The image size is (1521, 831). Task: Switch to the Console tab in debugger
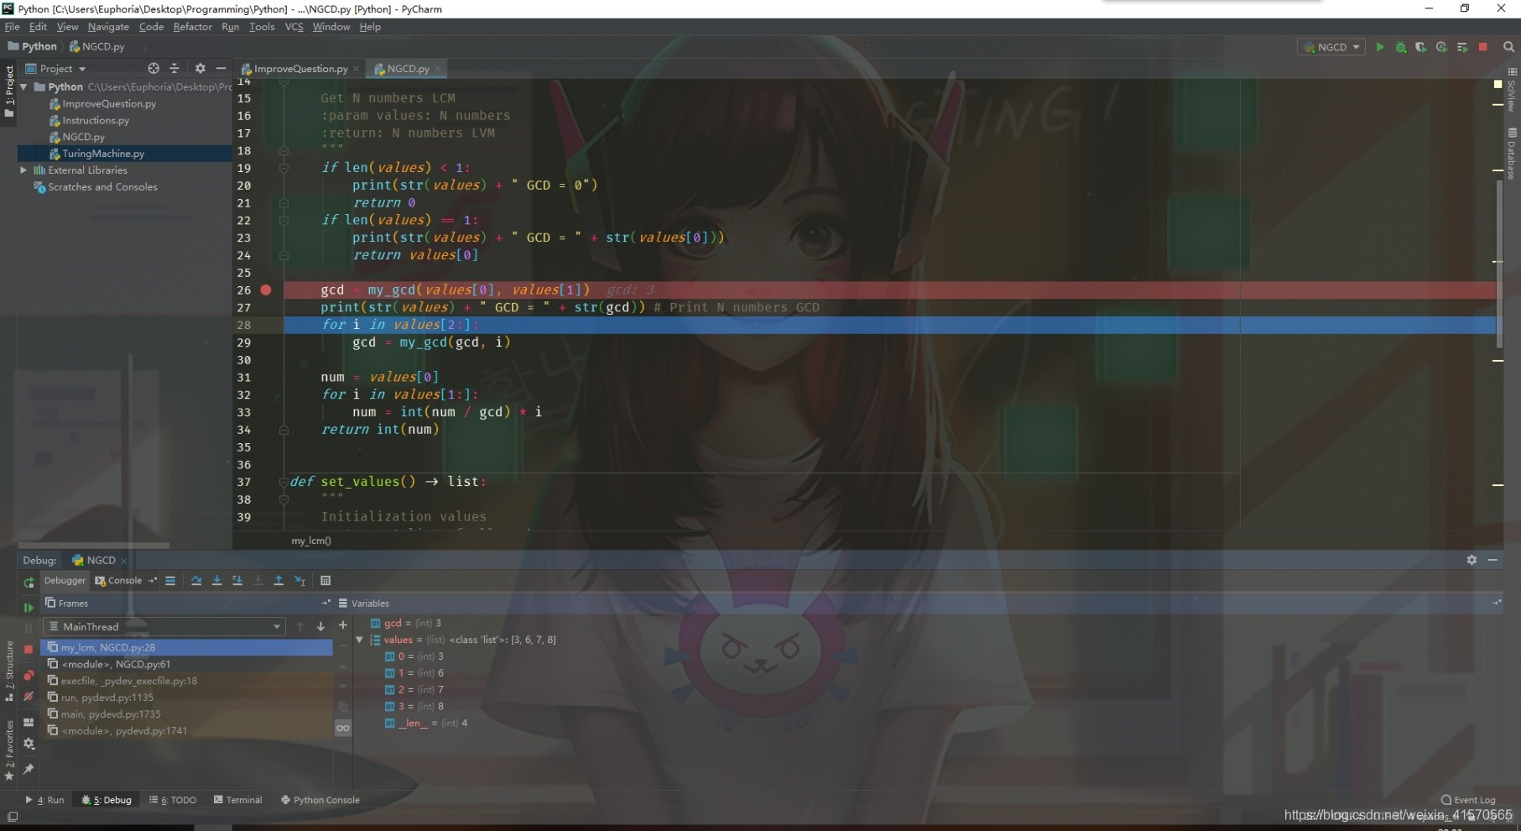click(118, 580)
